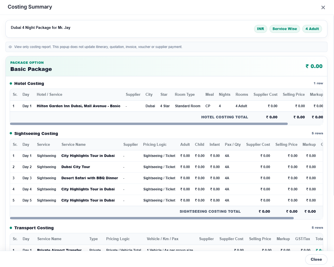Click the Transport Costing section title
The width and height of the screenshot is (334, 267).
coord(34,228)
